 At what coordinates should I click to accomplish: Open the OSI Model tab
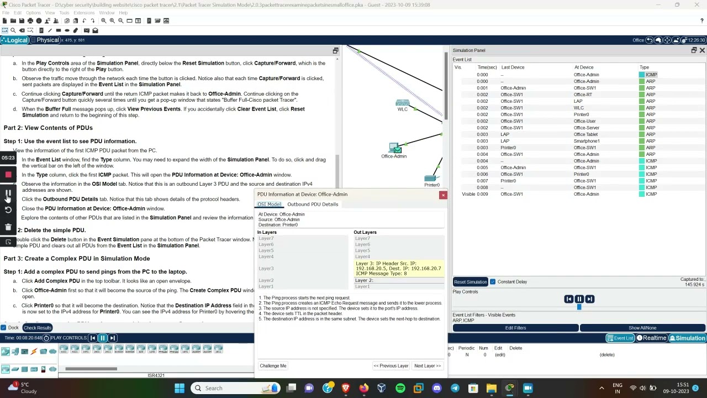tap(270, 205)
